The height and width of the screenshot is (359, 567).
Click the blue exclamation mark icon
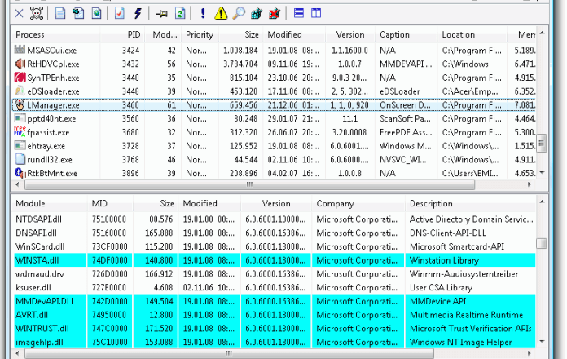203,13
